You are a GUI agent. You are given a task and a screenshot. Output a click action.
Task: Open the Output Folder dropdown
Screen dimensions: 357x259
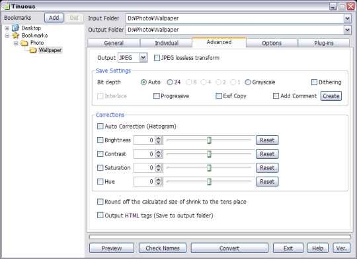pyautogui.click(x=348, y=30)
